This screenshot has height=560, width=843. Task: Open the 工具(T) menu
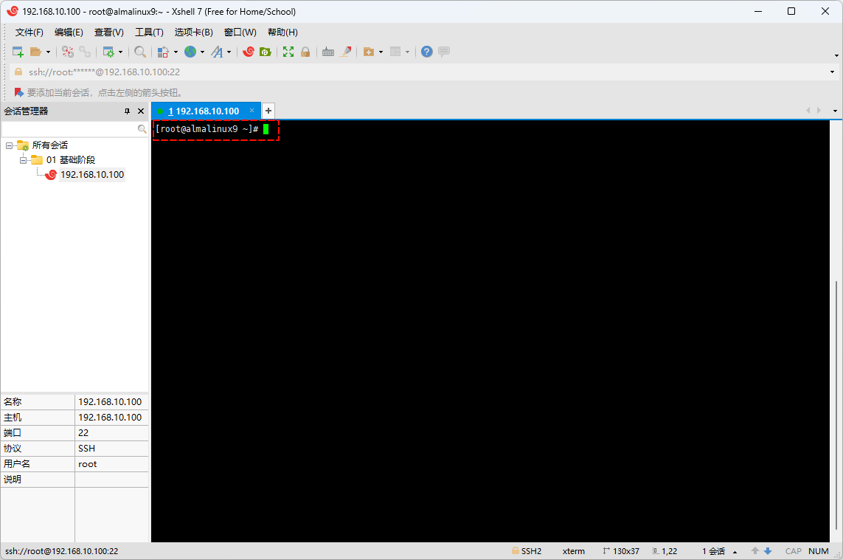[x=149, y=32]
